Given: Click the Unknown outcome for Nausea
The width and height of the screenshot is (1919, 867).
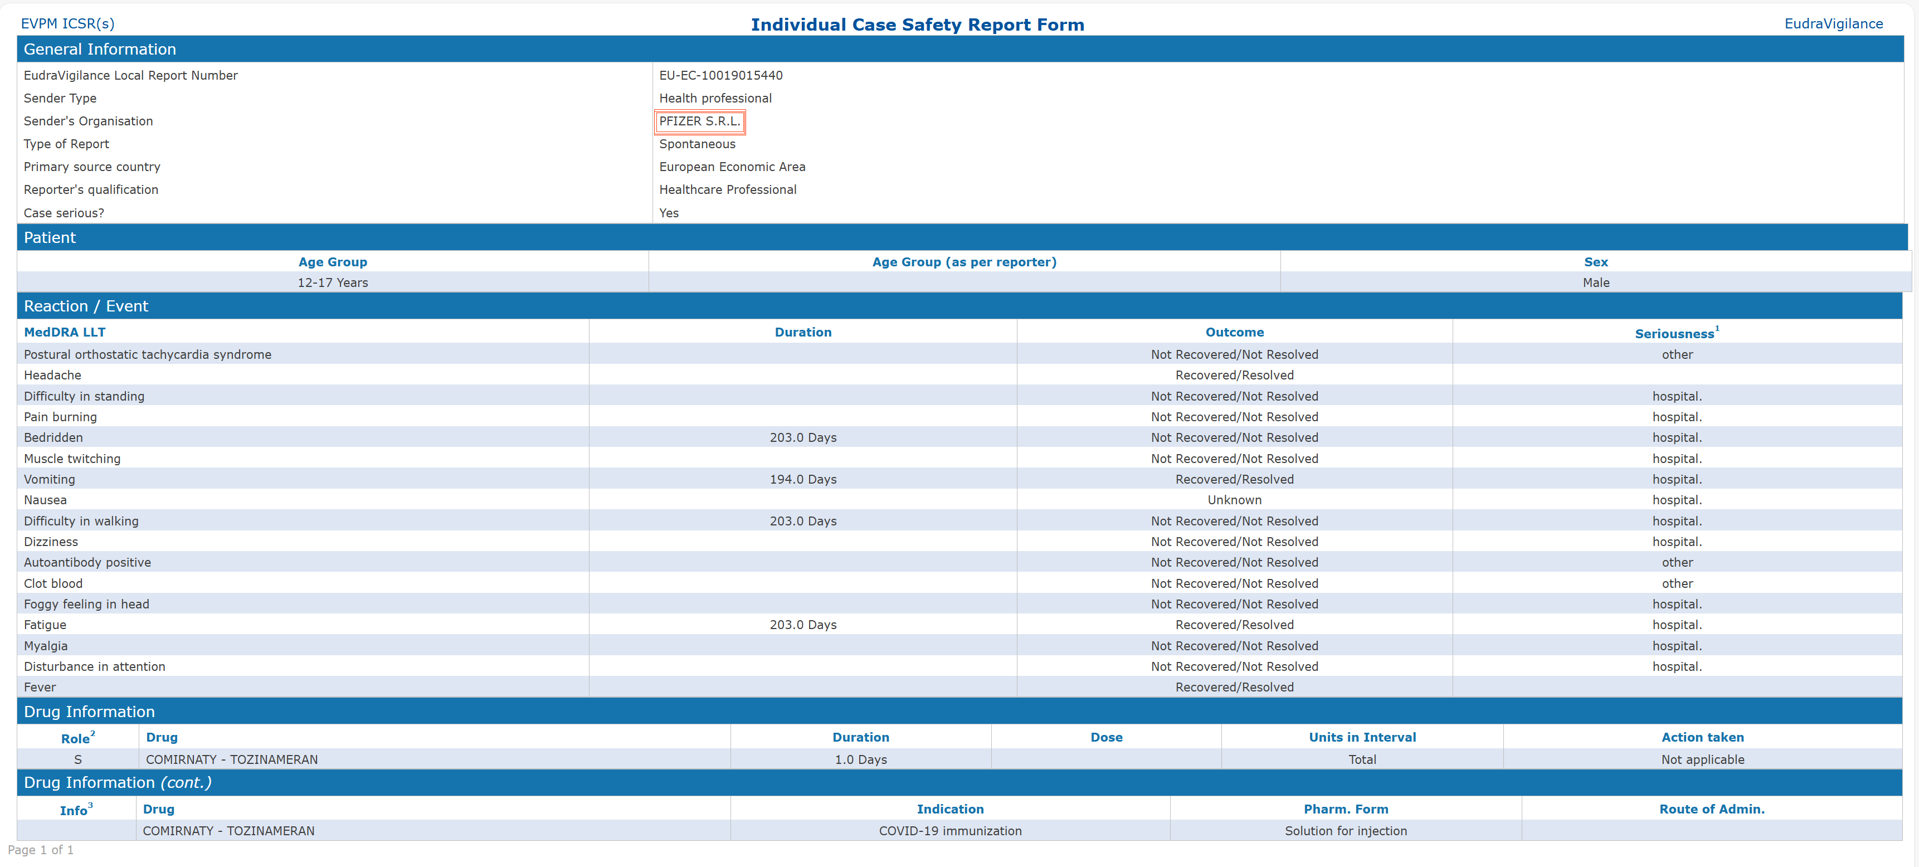Looking at the screenshot, I should (x=1234, y=500).
